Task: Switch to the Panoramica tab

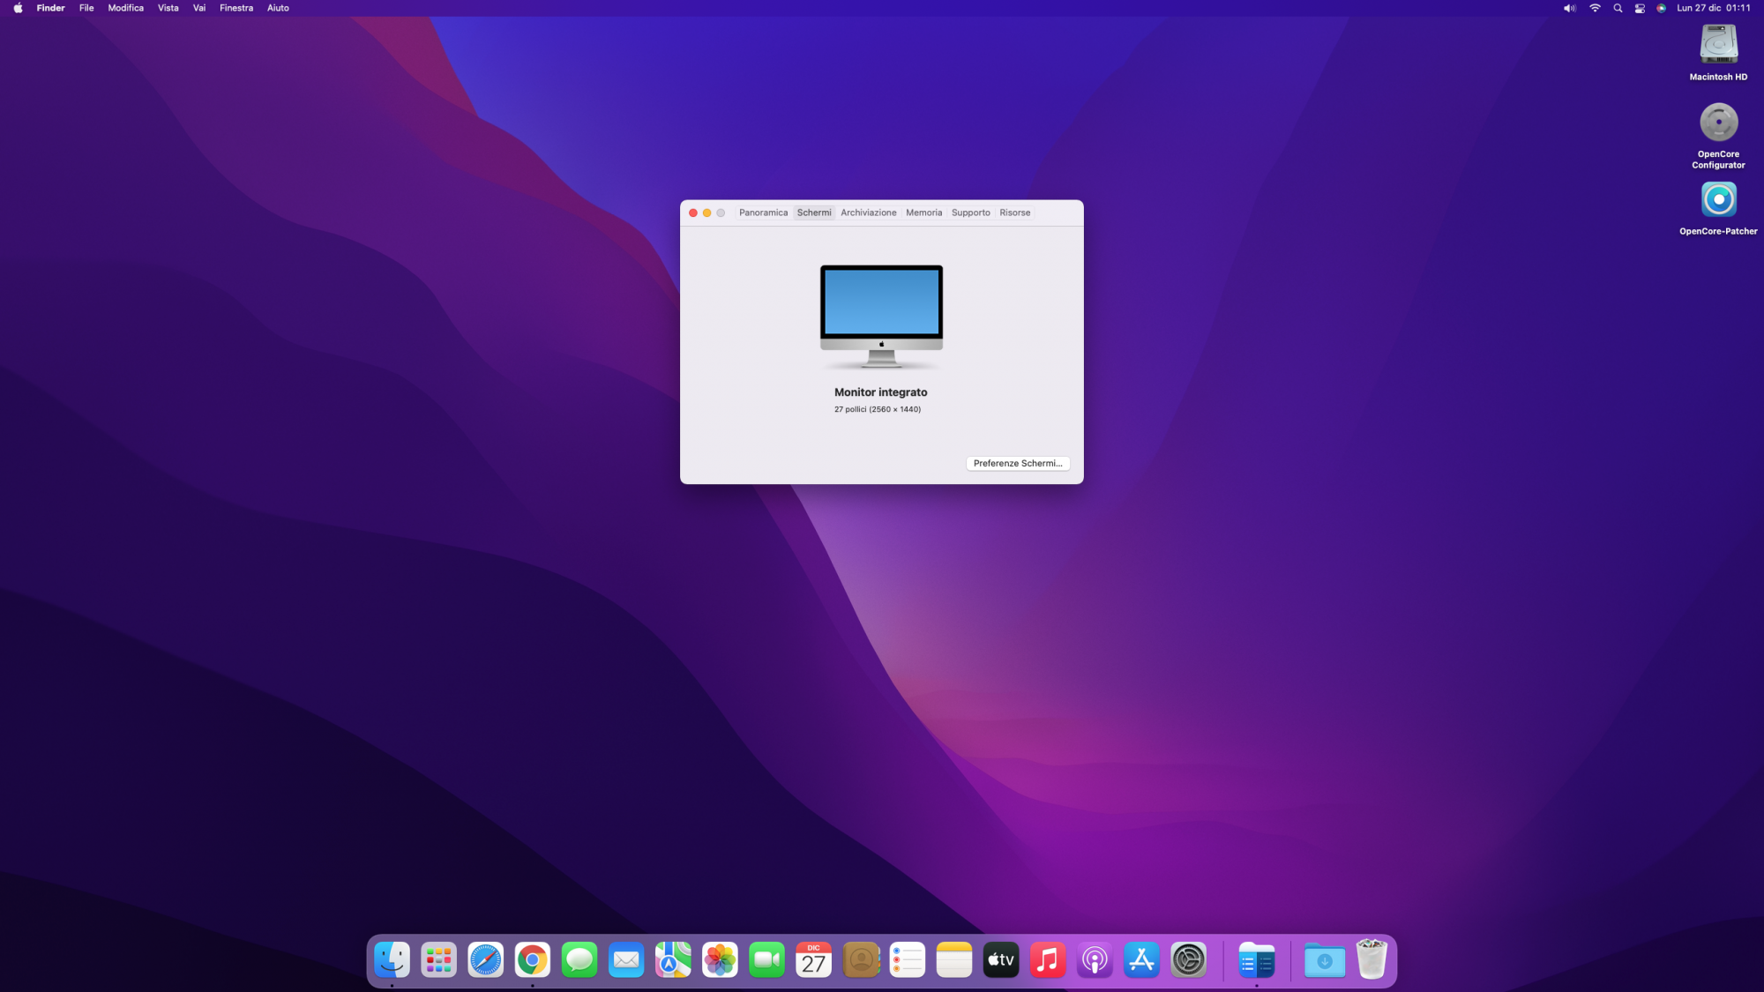Action: coord(763,213)
